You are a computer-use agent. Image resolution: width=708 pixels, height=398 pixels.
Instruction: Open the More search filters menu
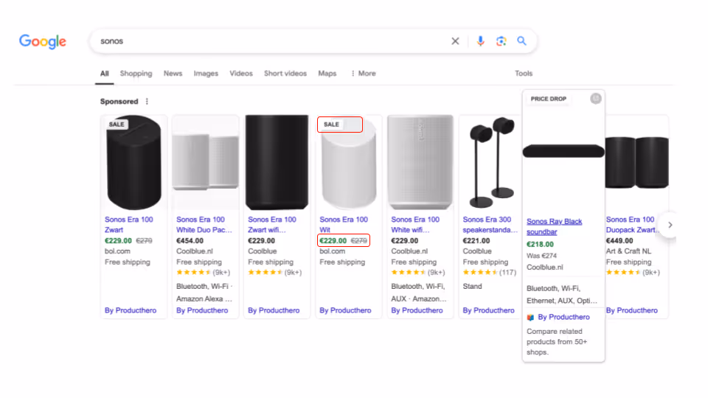pos(364,73)
